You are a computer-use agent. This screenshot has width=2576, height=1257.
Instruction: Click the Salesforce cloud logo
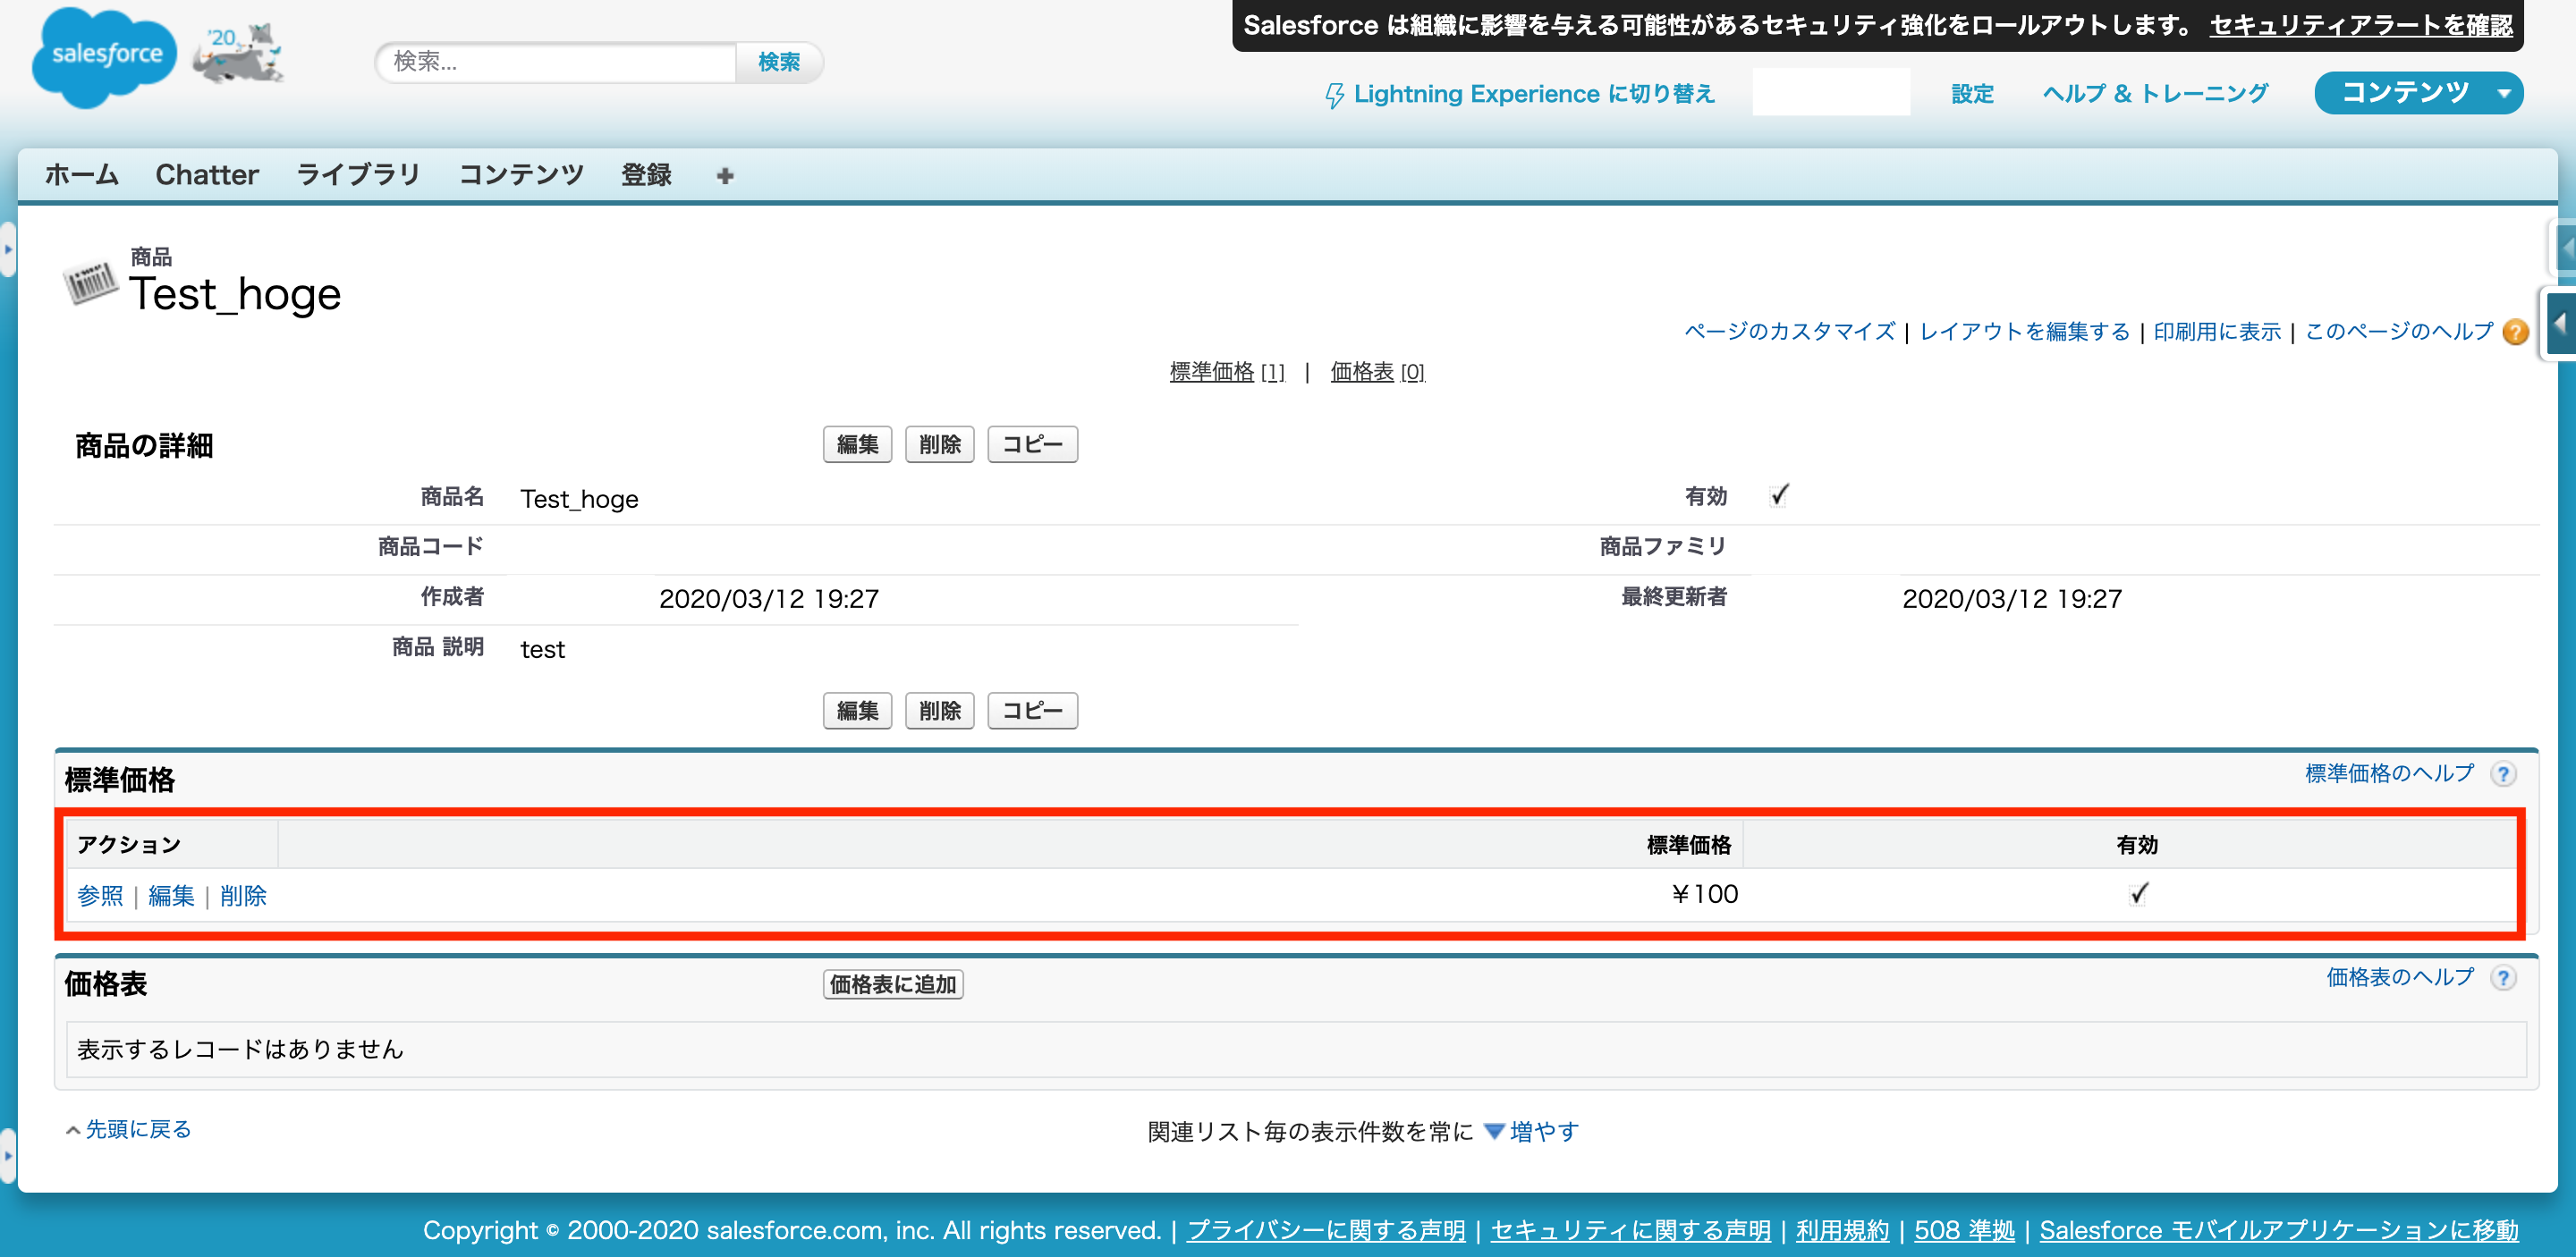(104, 56)
